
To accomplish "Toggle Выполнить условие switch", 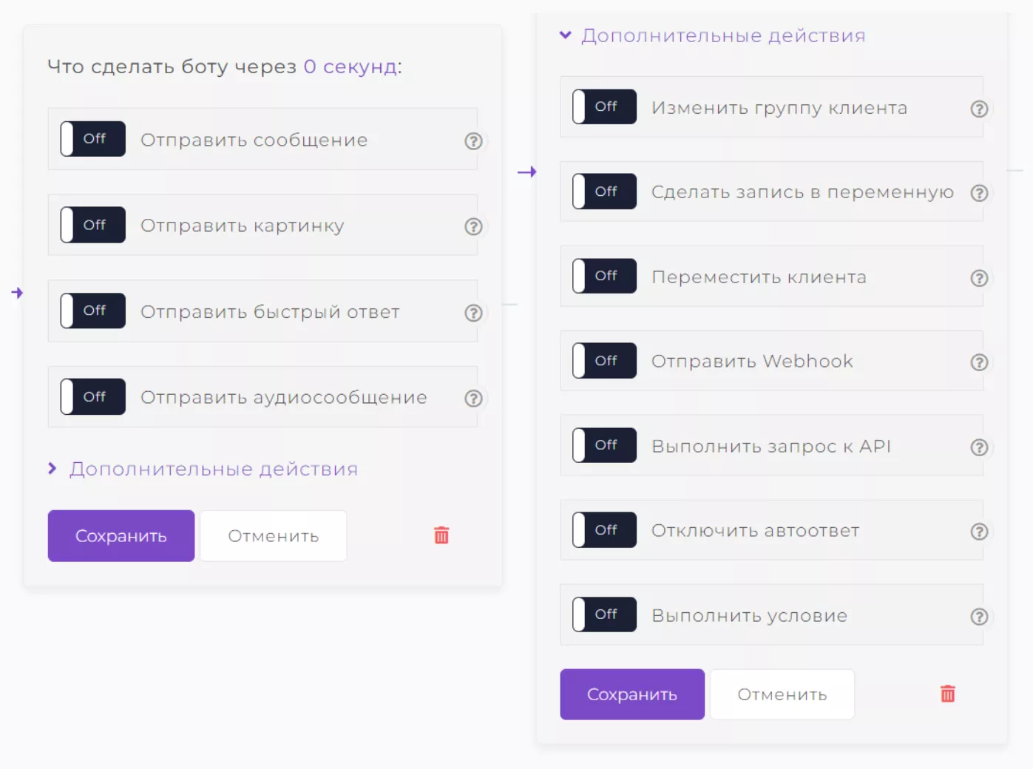I will (604, 614).
